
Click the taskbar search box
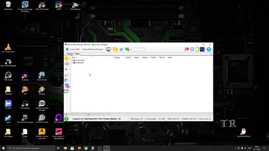click(31, 148)
